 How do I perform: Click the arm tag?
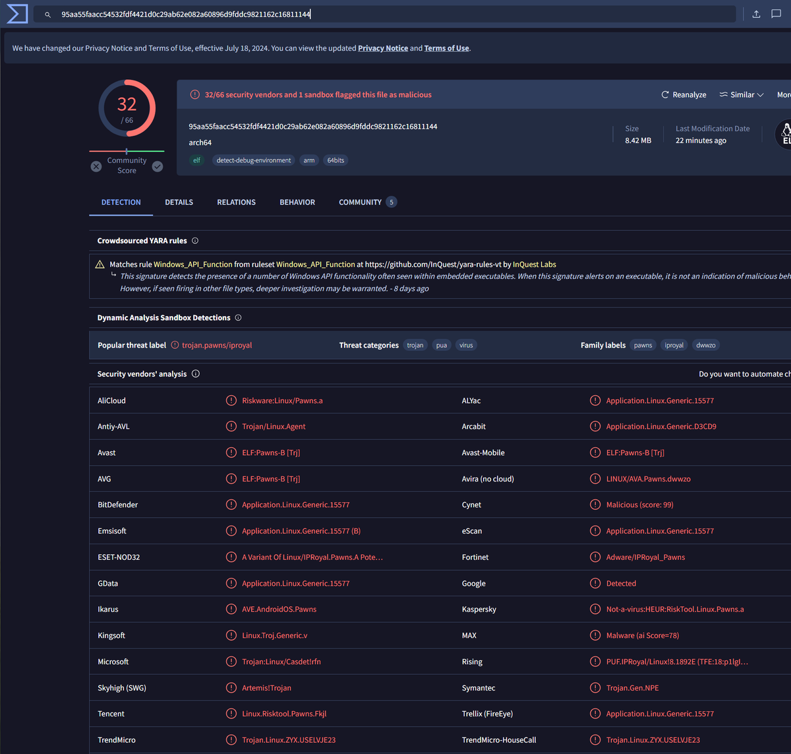click(x=309, y=160)
